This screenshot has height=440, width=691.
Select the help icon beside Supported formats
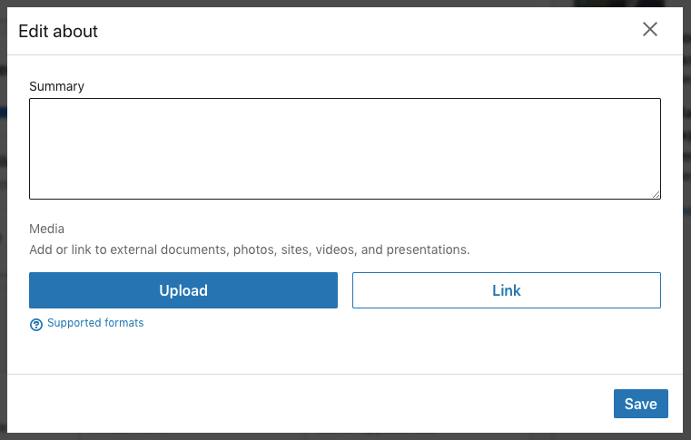coord(36,324)
